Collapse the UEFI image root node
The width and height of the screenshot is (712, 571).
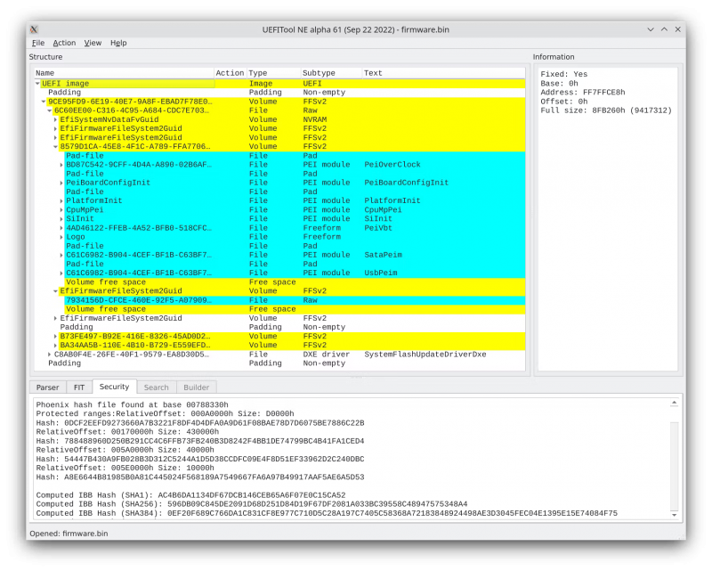point(37,84)
